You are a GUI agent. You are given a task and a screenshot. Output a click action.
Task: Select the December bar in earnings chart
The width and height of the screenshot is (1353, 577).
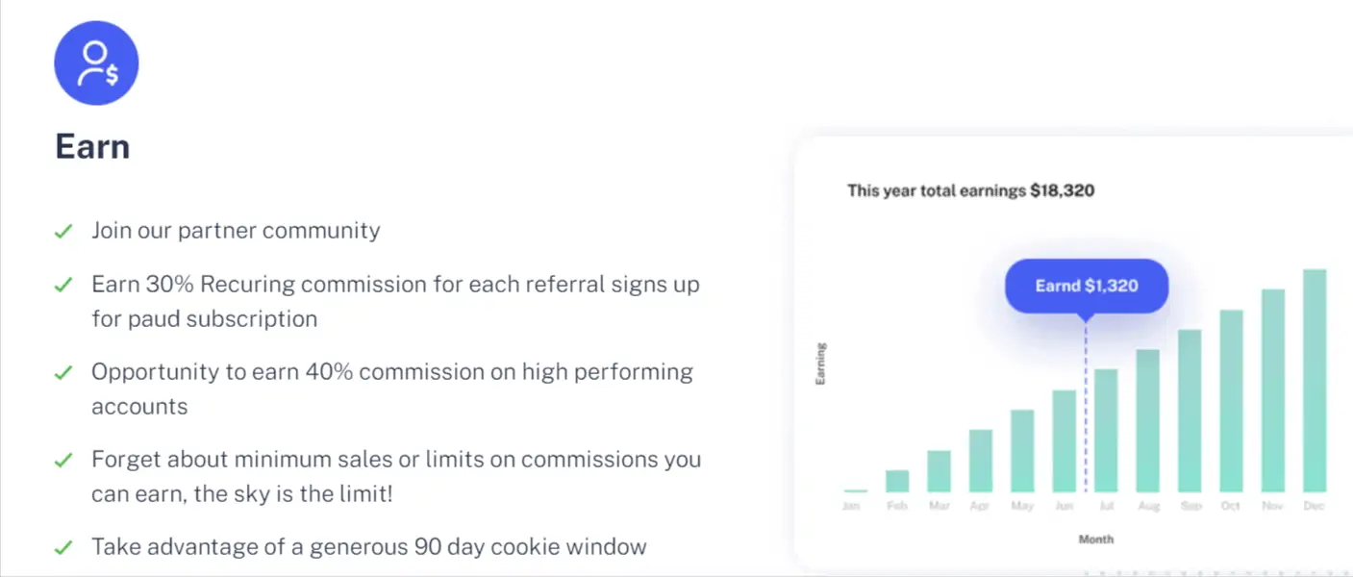1315,381
